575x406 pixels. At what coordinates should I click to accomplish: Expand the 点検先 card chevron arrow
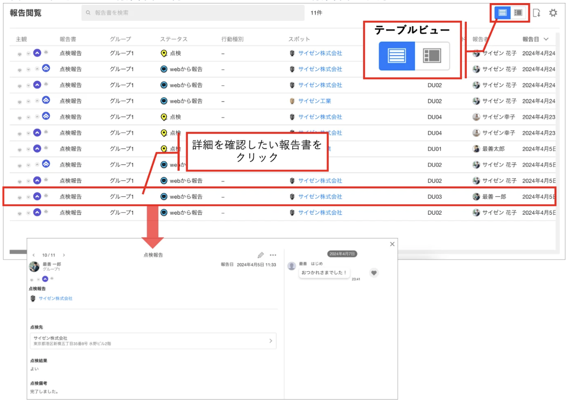(271, 341)
